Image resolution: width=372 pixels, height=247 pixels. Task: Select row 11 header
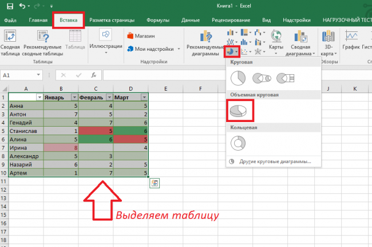(x=3, y=181)
